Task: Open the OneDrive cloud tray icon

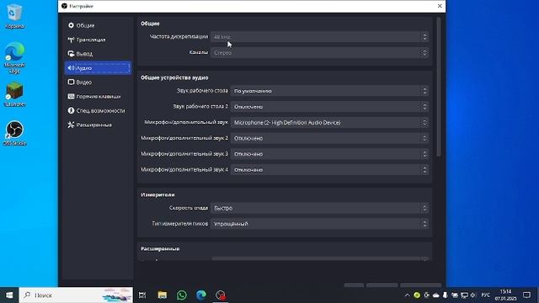Action: 436,295
